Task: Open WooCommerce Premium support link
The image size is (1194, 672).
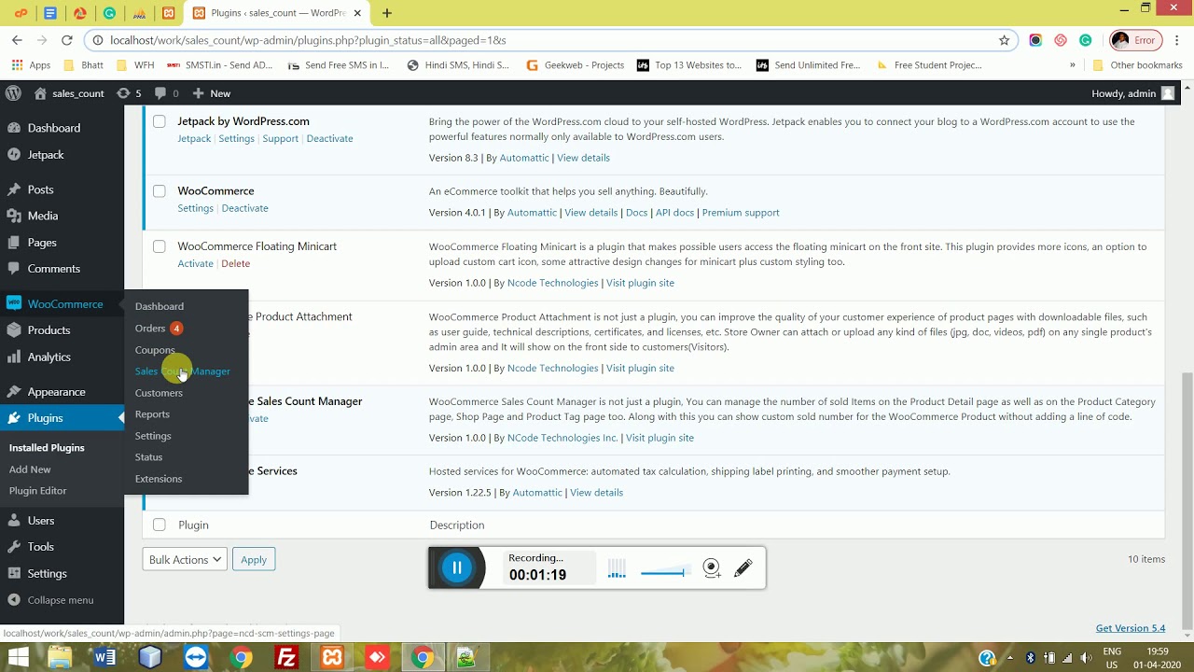Action: (741, 213)
